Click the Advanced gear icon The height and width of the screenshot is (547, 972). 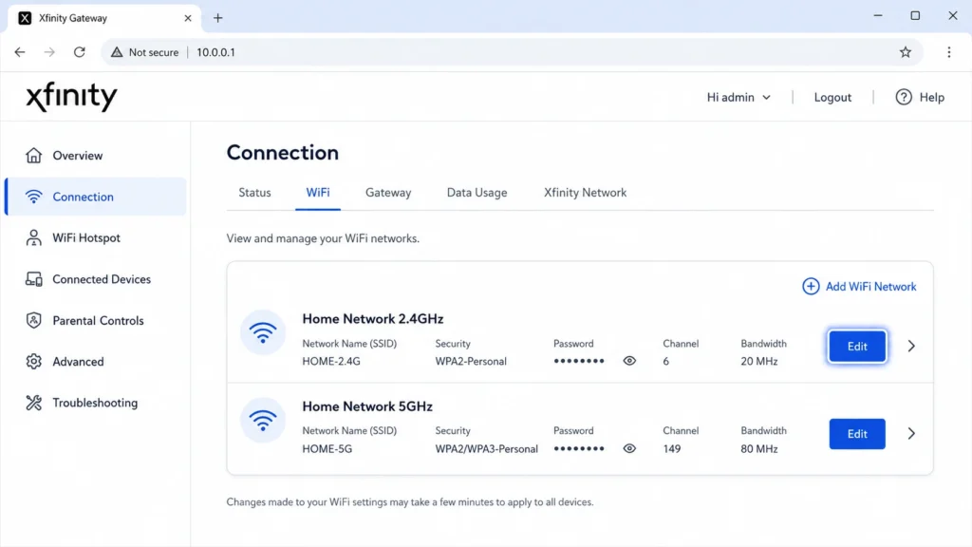coord(33,361)
